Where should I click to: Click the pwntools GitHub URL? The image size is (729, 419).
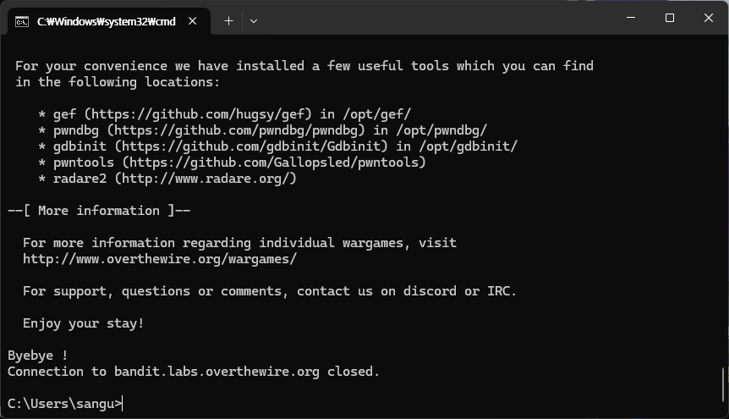pos(274,163)
